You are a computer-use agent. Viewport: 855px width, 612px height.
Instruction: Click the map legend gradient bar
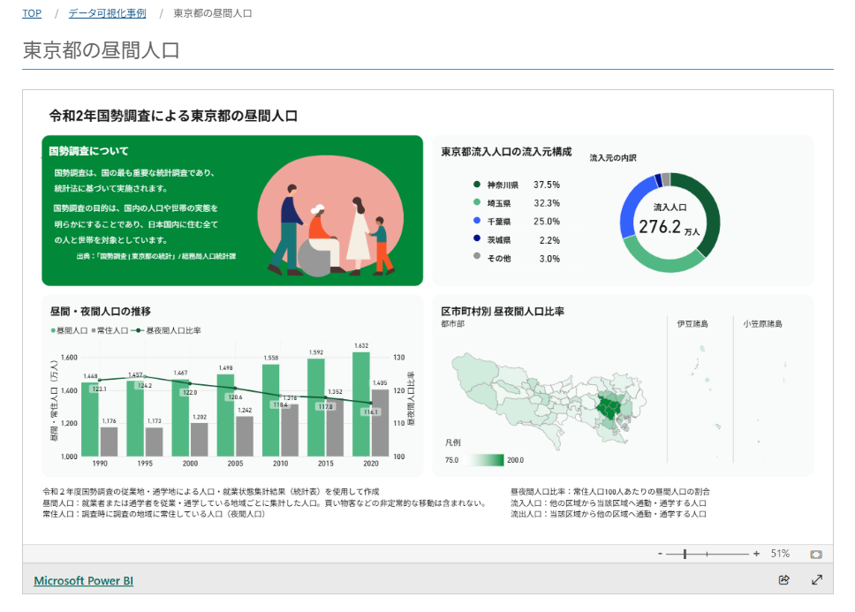click(x=485, y=460)
